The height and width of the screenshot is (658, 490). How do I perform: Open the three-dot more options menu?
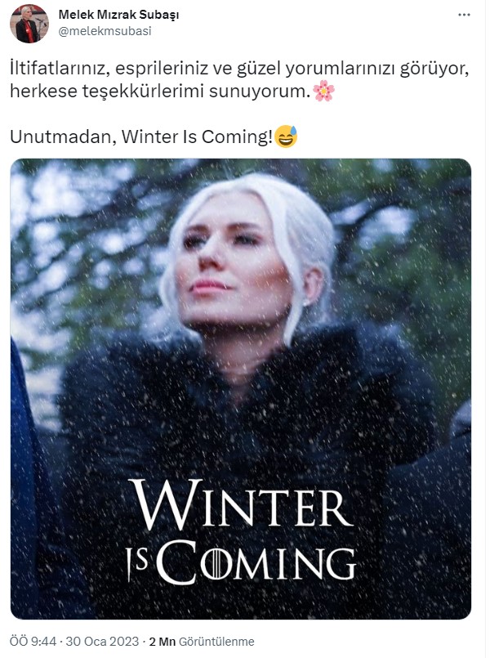tap(464, 15)
